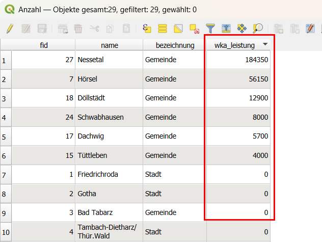Click the Tambach-Dietharz/Thür.Wald cell
This screenshot has height=242, width=322.
pyautogui.click(x=109, y=232)
